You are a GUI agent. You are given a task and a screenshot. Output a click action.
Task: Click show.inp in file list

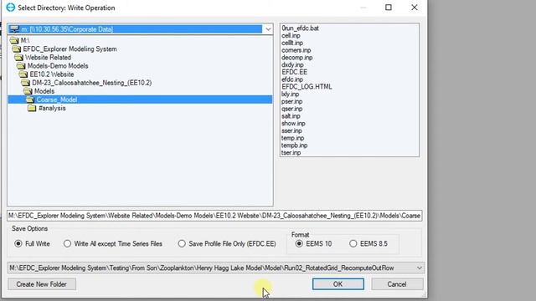[x=293, y=124]
